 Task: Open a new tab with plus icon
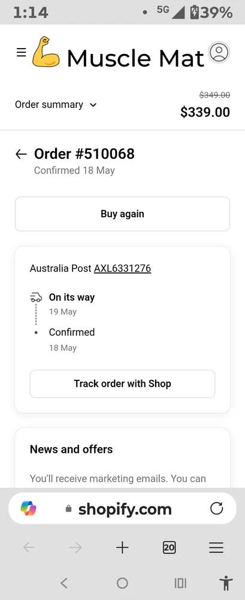tap(122, 548)
